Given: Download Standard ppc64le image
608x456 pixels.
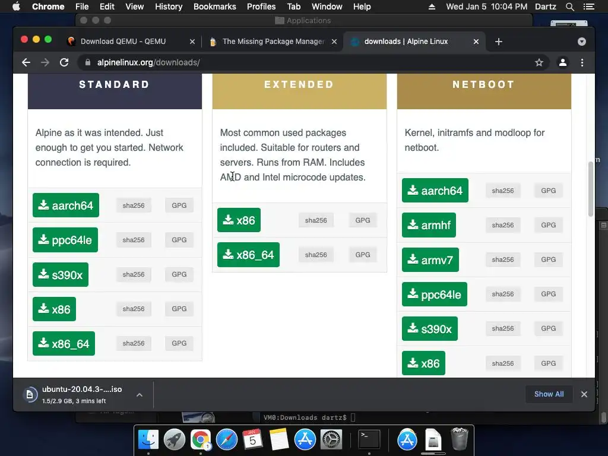Looking at the screenshot, I should point(65,240).
